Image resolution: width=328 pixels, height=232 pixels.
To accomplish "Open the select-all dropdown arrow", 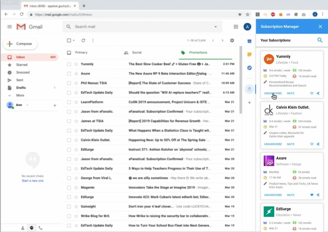I will [x=74, y=41].
